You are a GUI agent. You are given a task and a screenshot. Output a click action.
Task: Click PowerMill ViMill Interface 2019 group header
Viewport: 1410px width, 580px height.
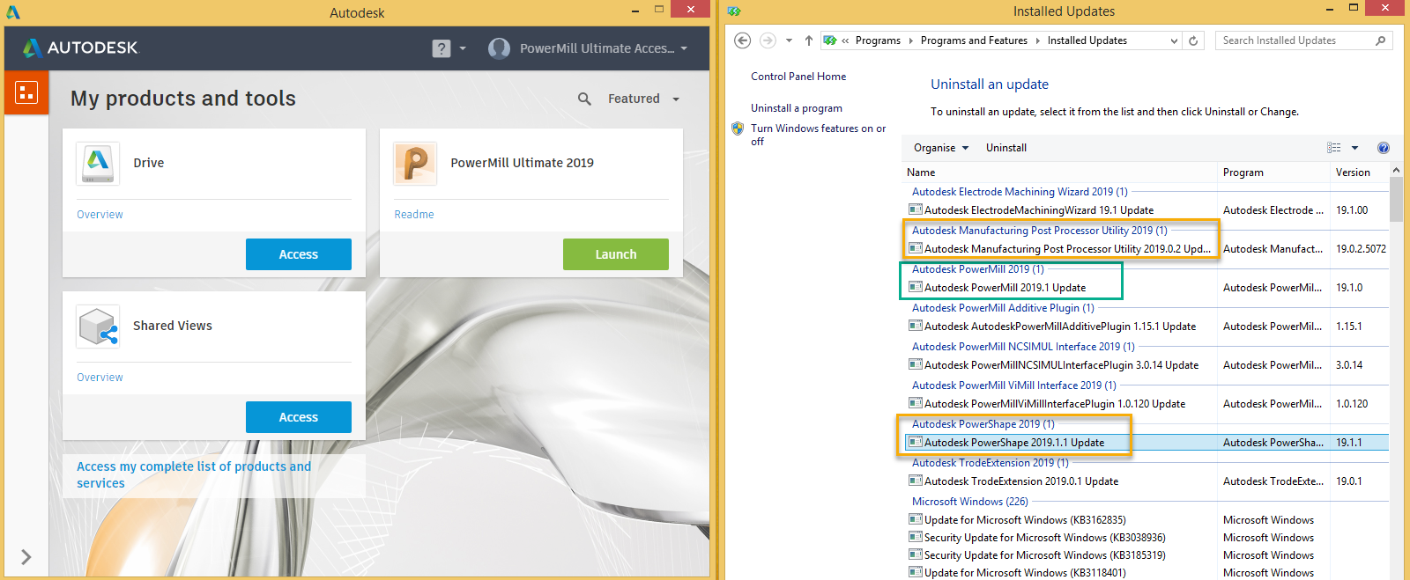[1013, 385]
